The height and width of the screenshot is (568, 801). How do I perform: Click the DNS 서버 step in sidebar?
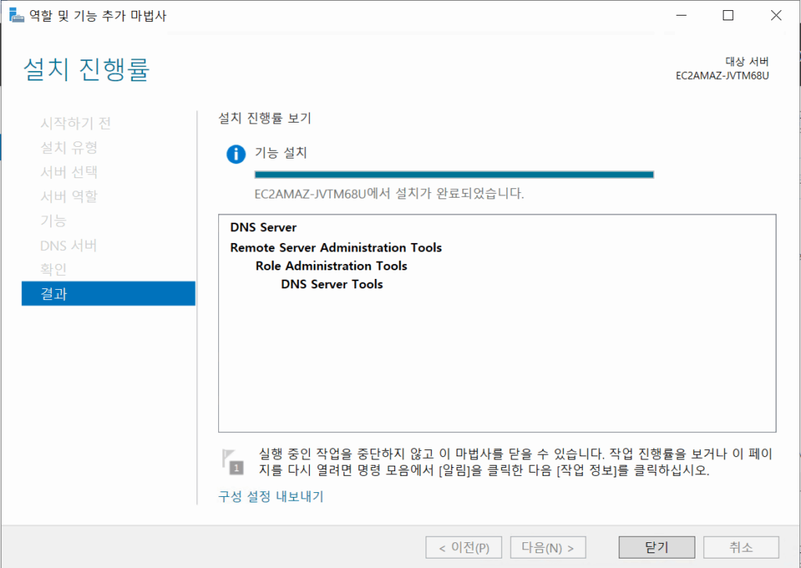point(68,245)
